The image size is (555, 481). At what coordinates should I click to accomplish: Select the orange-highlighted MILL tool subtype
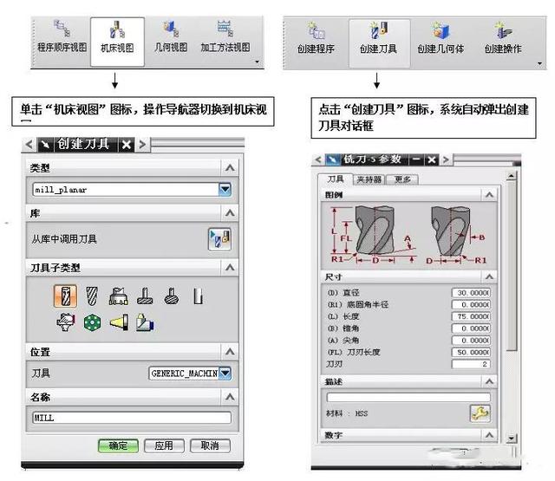(66, 296)
